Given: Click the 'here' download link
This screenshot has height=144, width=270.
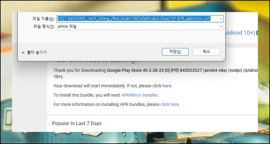Looking at the screenshot, I should 167,86.
